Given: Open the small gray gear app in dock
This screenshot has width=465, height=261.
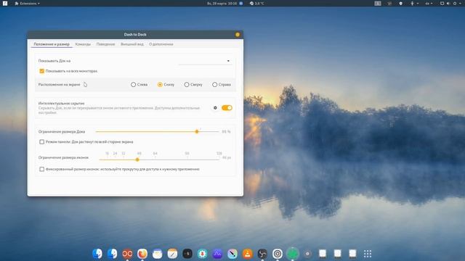Looking at the screenshot, I should coord(307,254).
